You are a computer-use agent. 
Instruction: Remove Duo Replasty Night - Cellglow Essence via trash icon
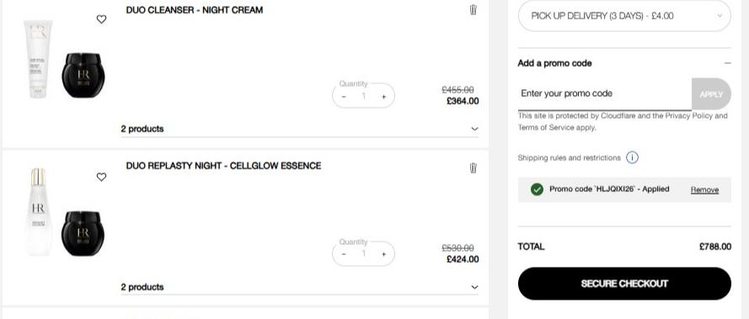473,167
